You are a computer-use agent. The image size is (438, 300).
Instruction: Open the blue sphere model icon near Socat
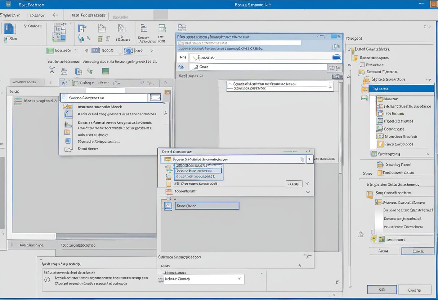pos(128,50)
